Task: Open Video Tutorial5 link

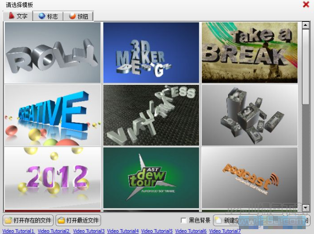Action: pyautogui.click(x=157, y=231)
